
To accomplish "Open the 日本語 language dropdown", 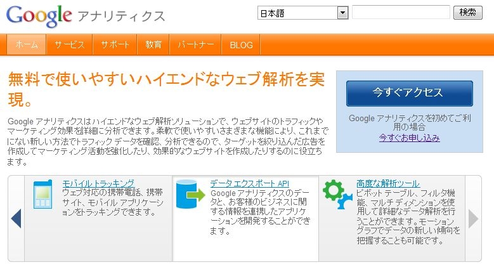I will click(x=302, y=13).
